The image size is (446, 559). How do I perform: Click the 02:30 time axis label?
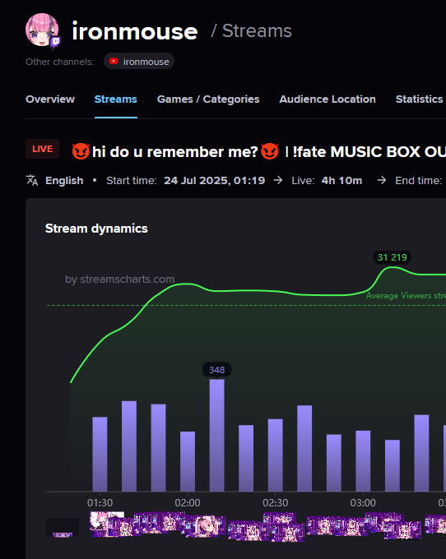click(276, 503)
